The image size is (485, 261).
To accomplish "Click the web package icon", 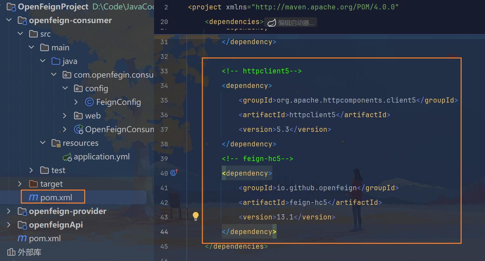I will click(x=78, y=116).
